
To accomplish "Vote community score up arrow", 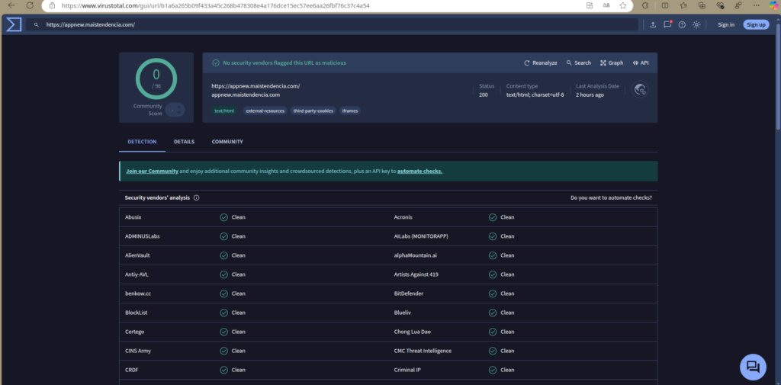I will (180, 107).
